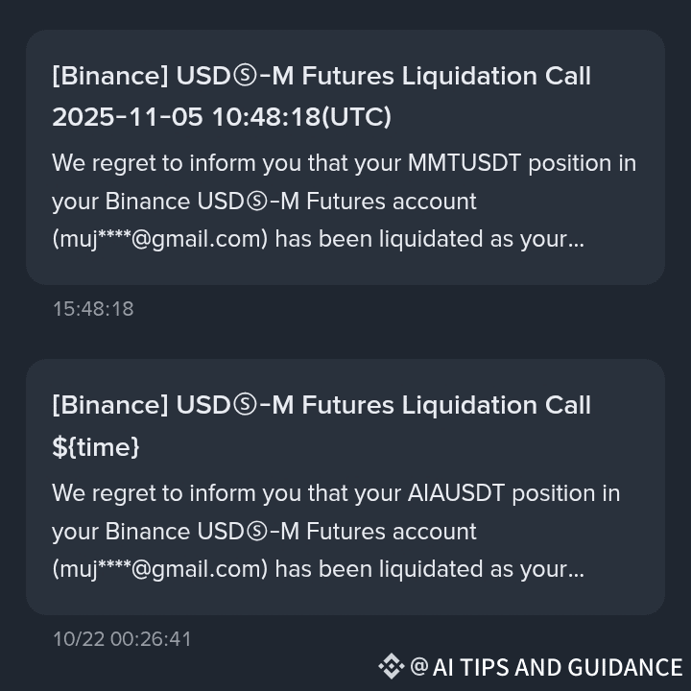Image resolution: width=691 pixels, height=691 pixels.
Task: Click first Futures Liquidation Call title
Action: [322, 76]
